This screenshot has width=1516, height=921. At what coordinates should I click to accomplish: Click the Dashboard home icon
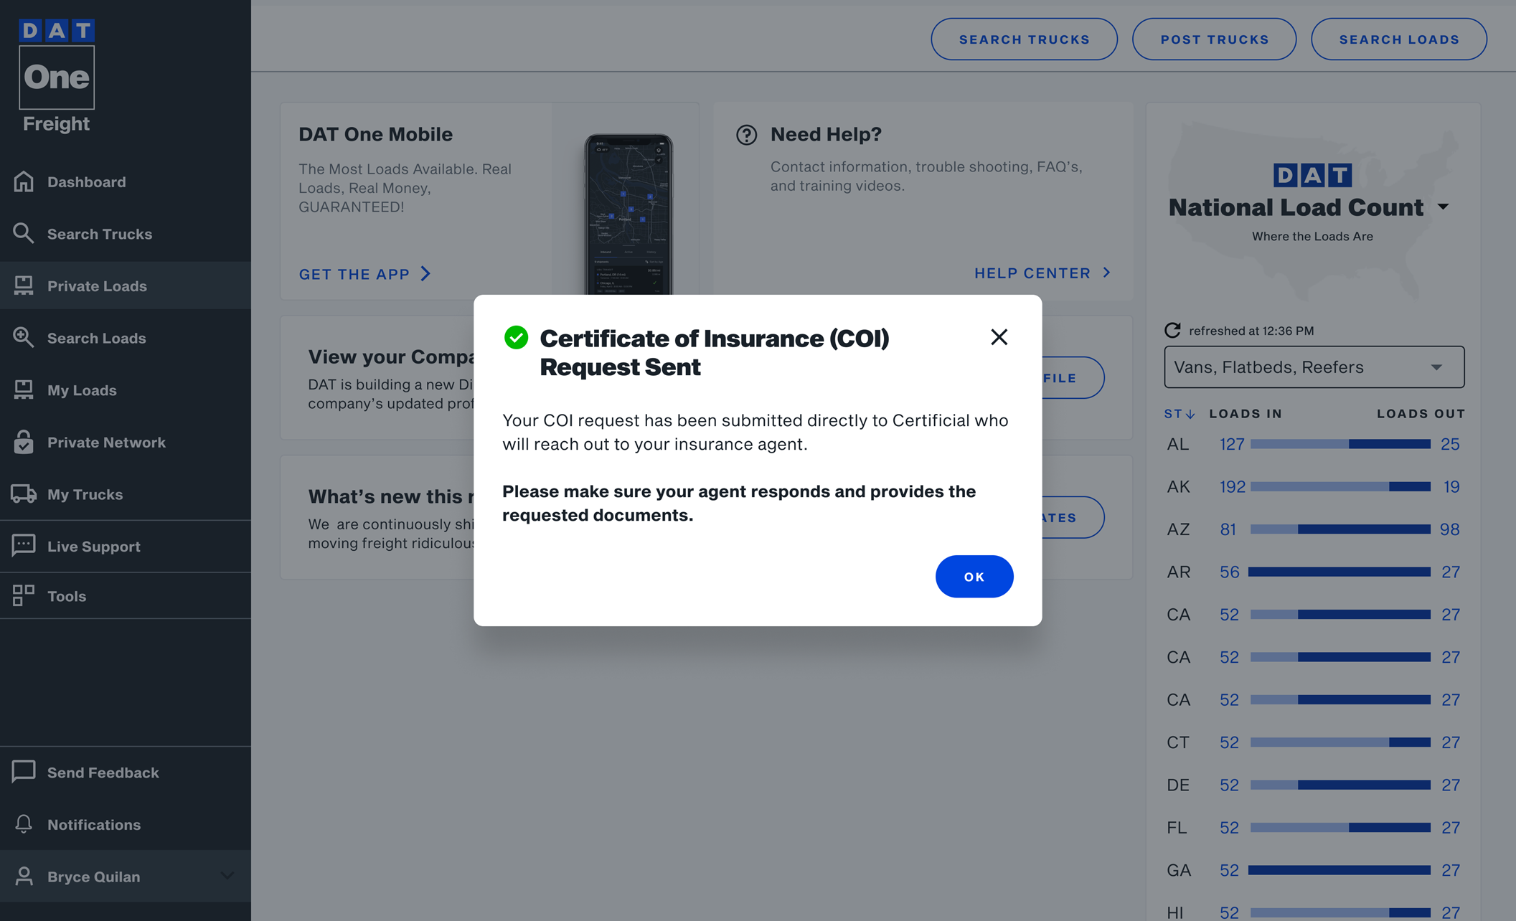point(24,182)
